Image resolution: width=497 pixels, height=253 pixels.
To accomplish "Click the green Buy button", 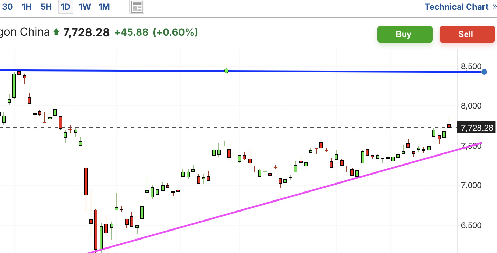I will coord(405,34).
